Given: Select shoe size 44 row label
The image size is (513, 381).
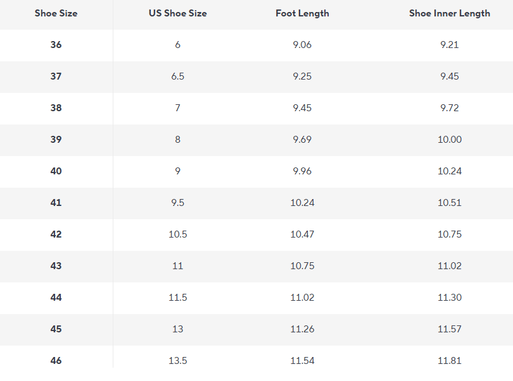Looking at the screenshot, I should coord(56,298).
